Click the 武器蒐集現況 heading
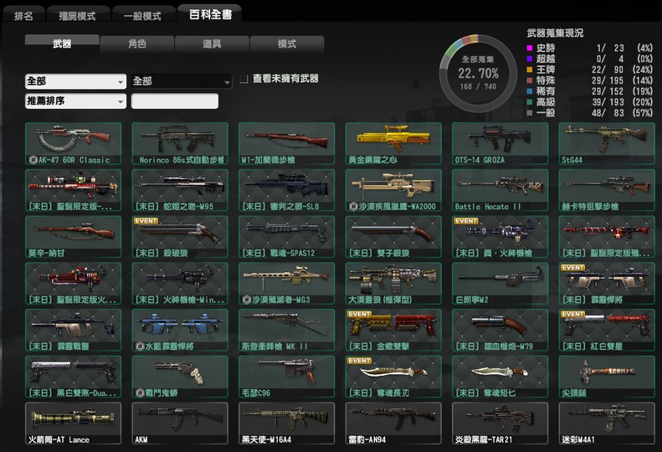The width and height of the screenshot is (662, 452). click(x=555, y=33)
